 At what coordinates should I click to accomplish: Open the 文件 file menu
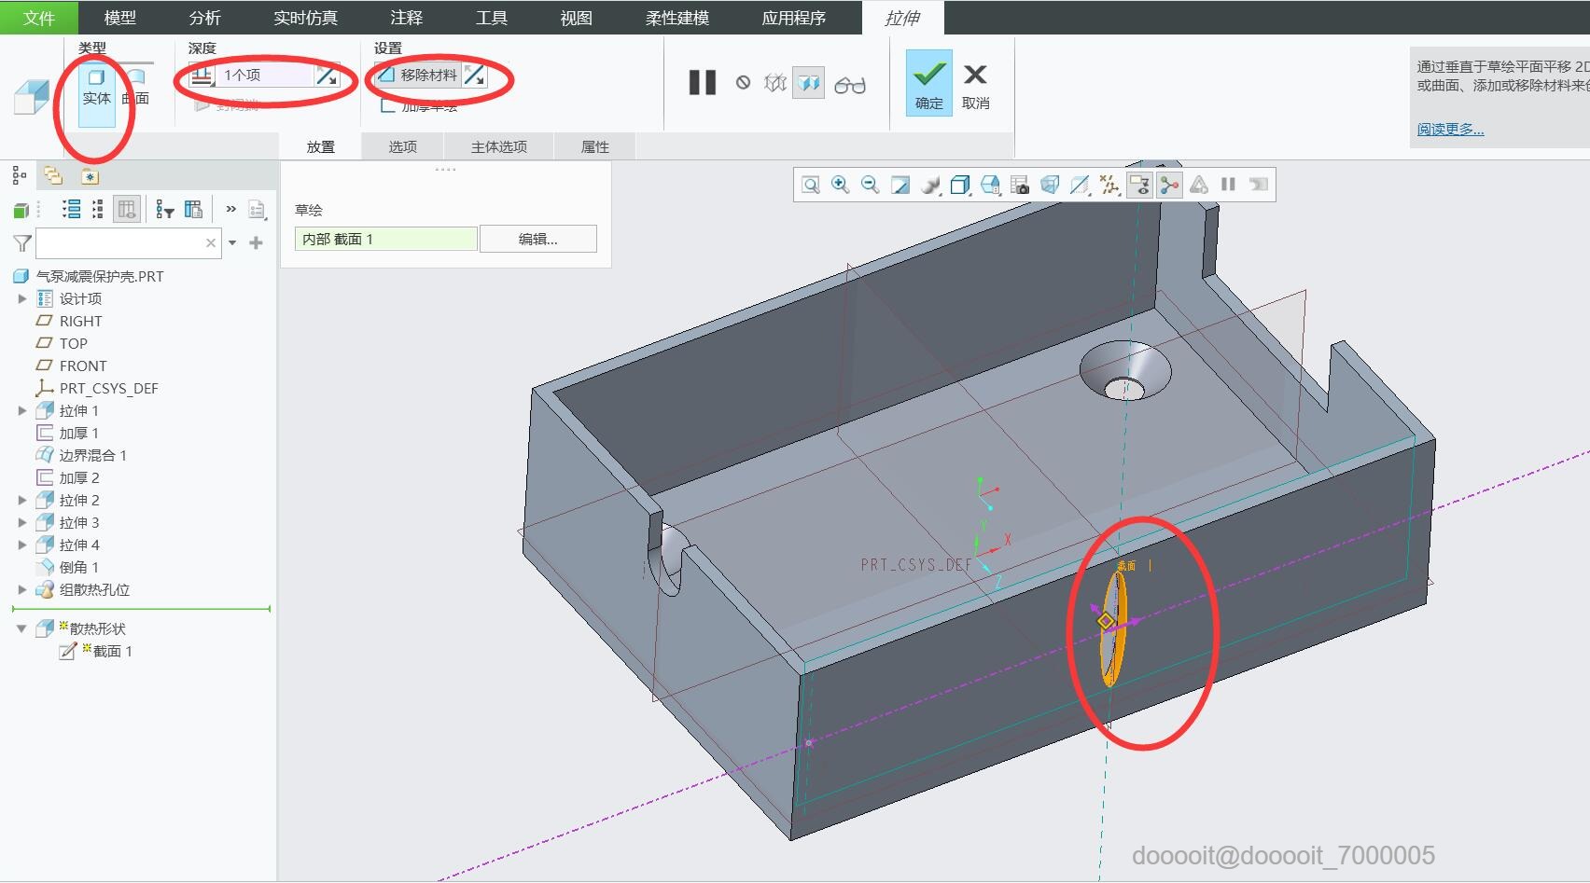pos(39,18)
